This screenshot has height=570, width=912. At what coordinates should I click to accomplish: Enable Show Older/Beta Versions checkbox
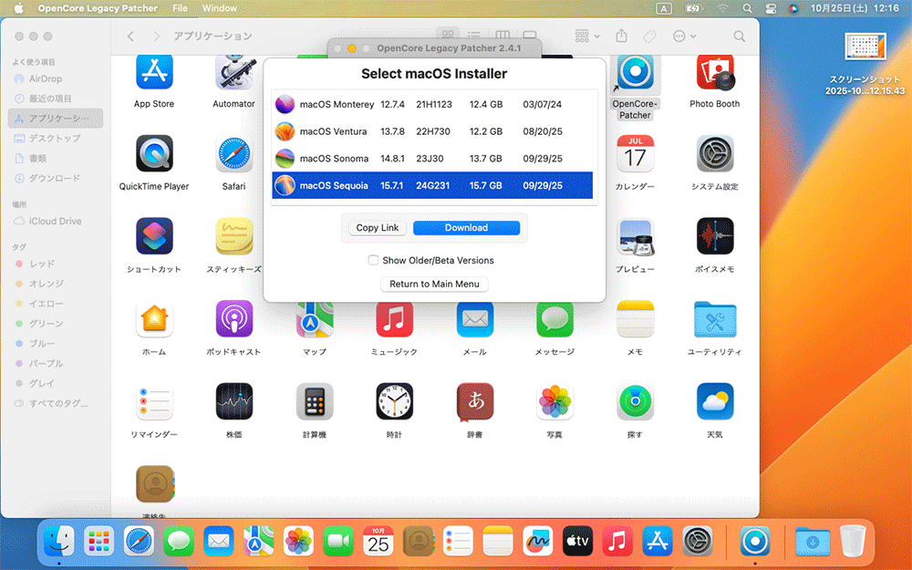[x=373, y=260]
